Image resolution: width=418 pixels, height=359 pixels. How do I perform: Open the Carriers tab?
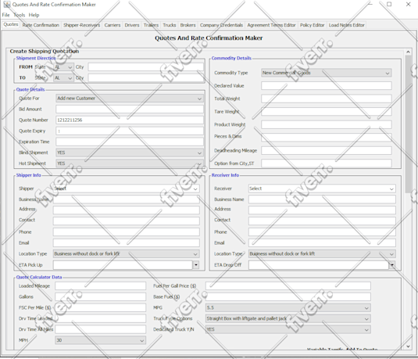[113, 25]
